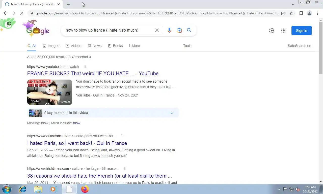Stop loading the page
This screenshot has width=323, height=194.
22,13
